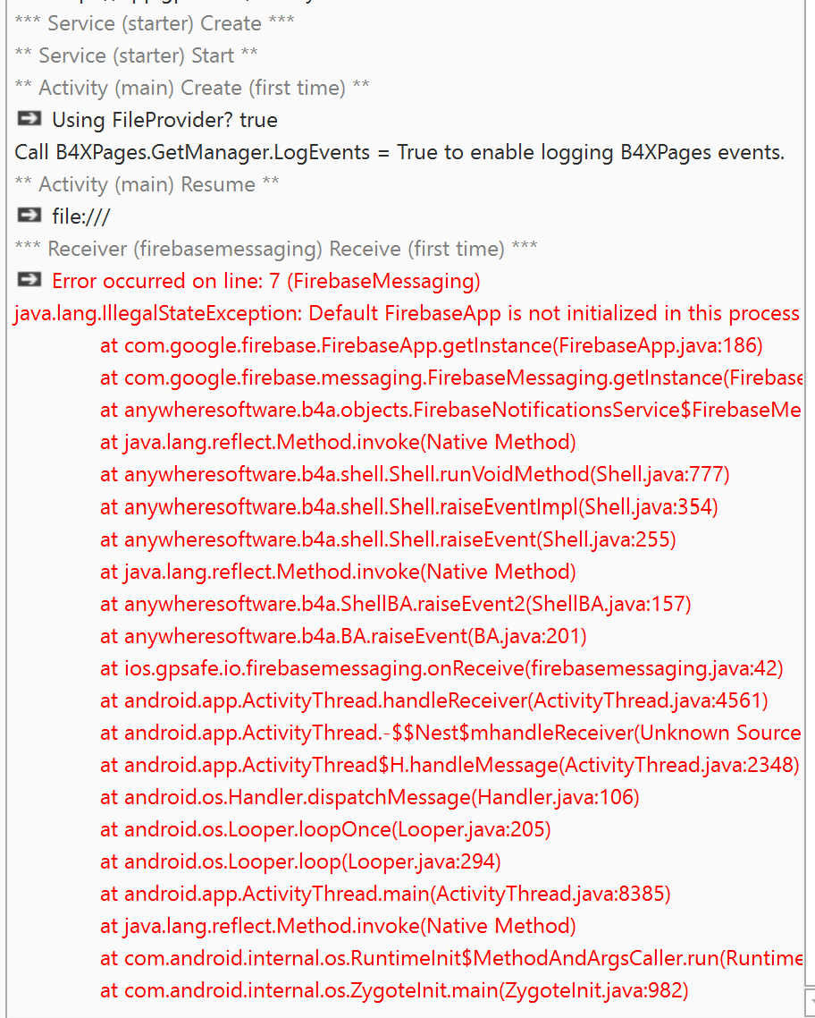Screen dimensions: 815x1018
Task: Select the 'ActivityThread.-$$Nest$mhandleReceiver' stack line
Action: click(x=451, y=733)
